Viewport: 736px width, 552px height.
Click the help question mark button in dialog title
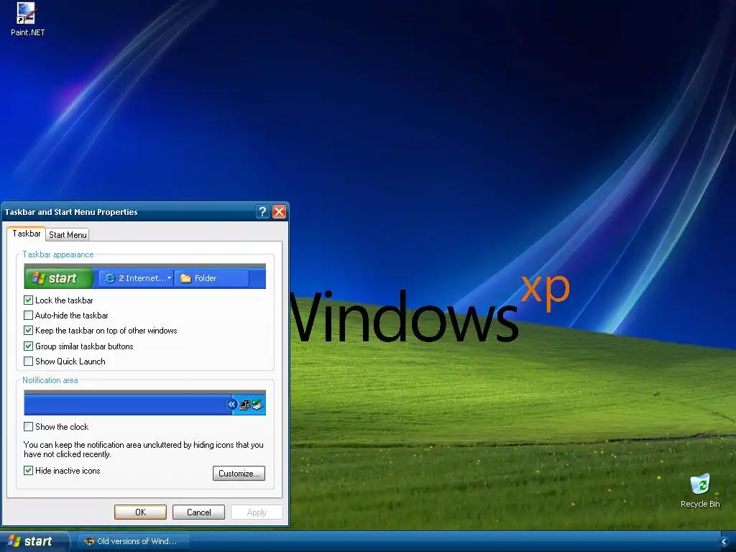click(x=262, y=212)
